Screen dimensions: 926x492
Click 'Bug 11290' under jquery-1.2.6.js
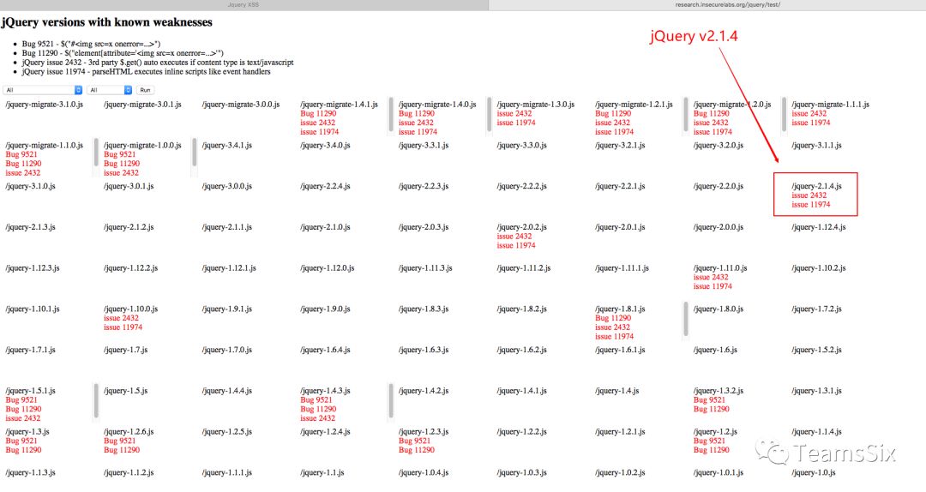pyautogui.click(x=122, y=450)
